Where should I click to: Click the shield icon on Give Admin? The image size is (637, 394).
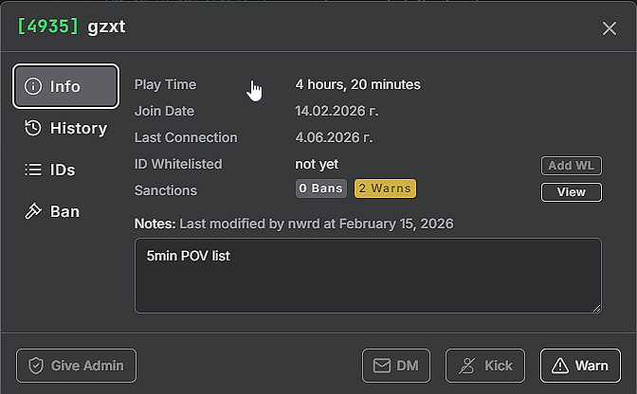pos(36,366)
